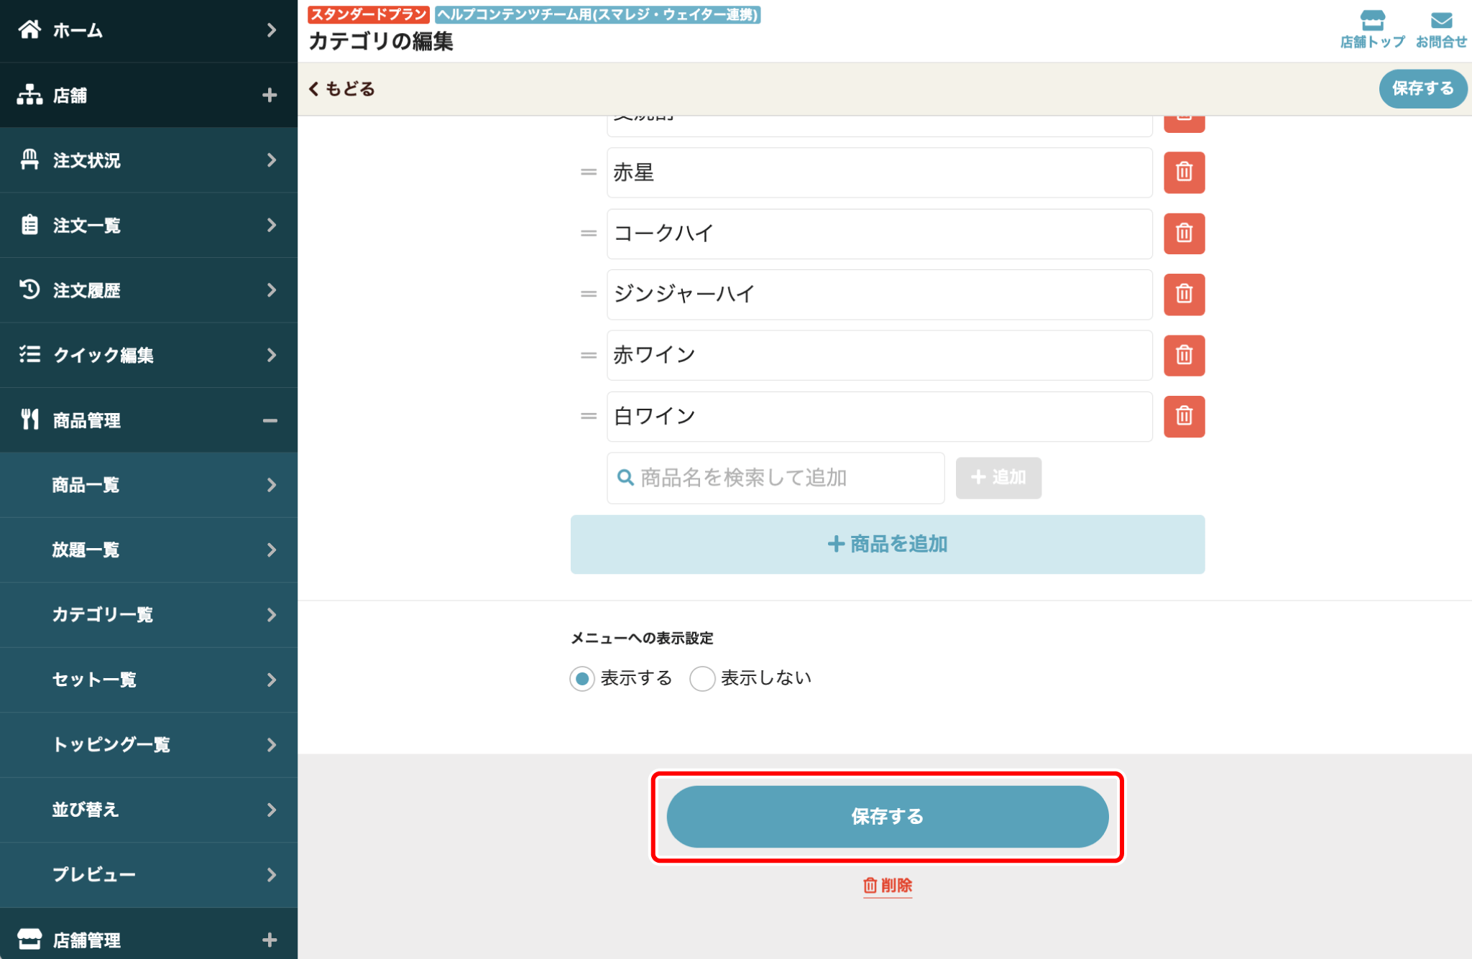This screenshot has height=959, width=1472.
Task: Select 表示する radio button
Action: (x=582, y=678)
